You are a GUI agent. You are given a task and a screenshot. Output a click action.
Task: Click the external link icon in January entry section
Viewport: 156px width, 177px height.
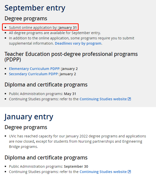tap(129, 172)
